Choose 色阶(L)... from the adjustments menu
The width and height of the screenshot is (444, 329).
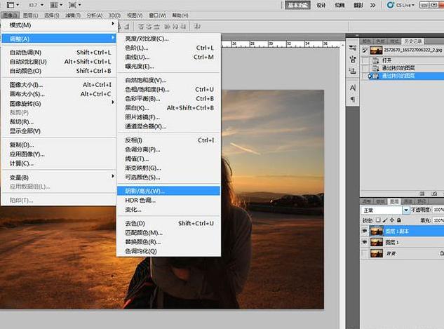[x=168, y=48]
